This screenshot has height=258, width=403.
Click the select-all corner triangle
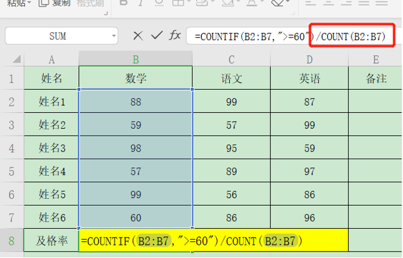(x=17, y=59)
